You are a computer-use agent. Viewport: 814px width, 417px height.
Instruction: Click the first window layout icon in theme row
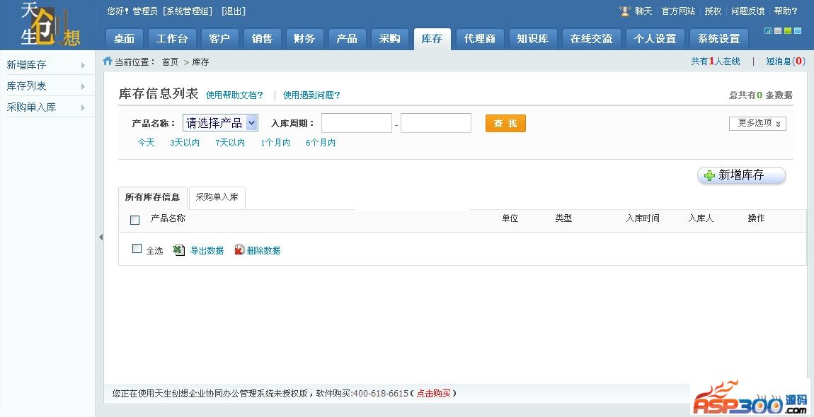coord(768,31)
